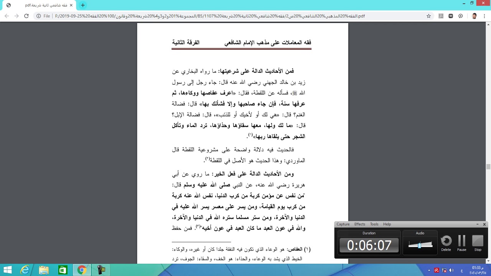Open the Adobe Acrobat extension icon

pyautogui.click(x=441, y=16)
